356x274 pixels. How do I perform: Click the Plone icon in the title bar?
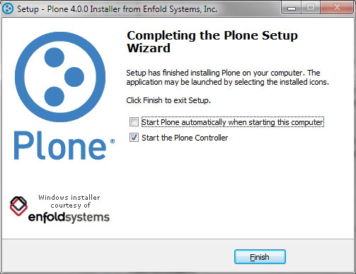8,9
